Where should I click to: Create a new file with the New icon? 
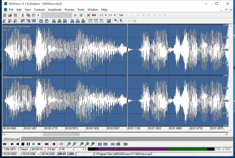5,15
